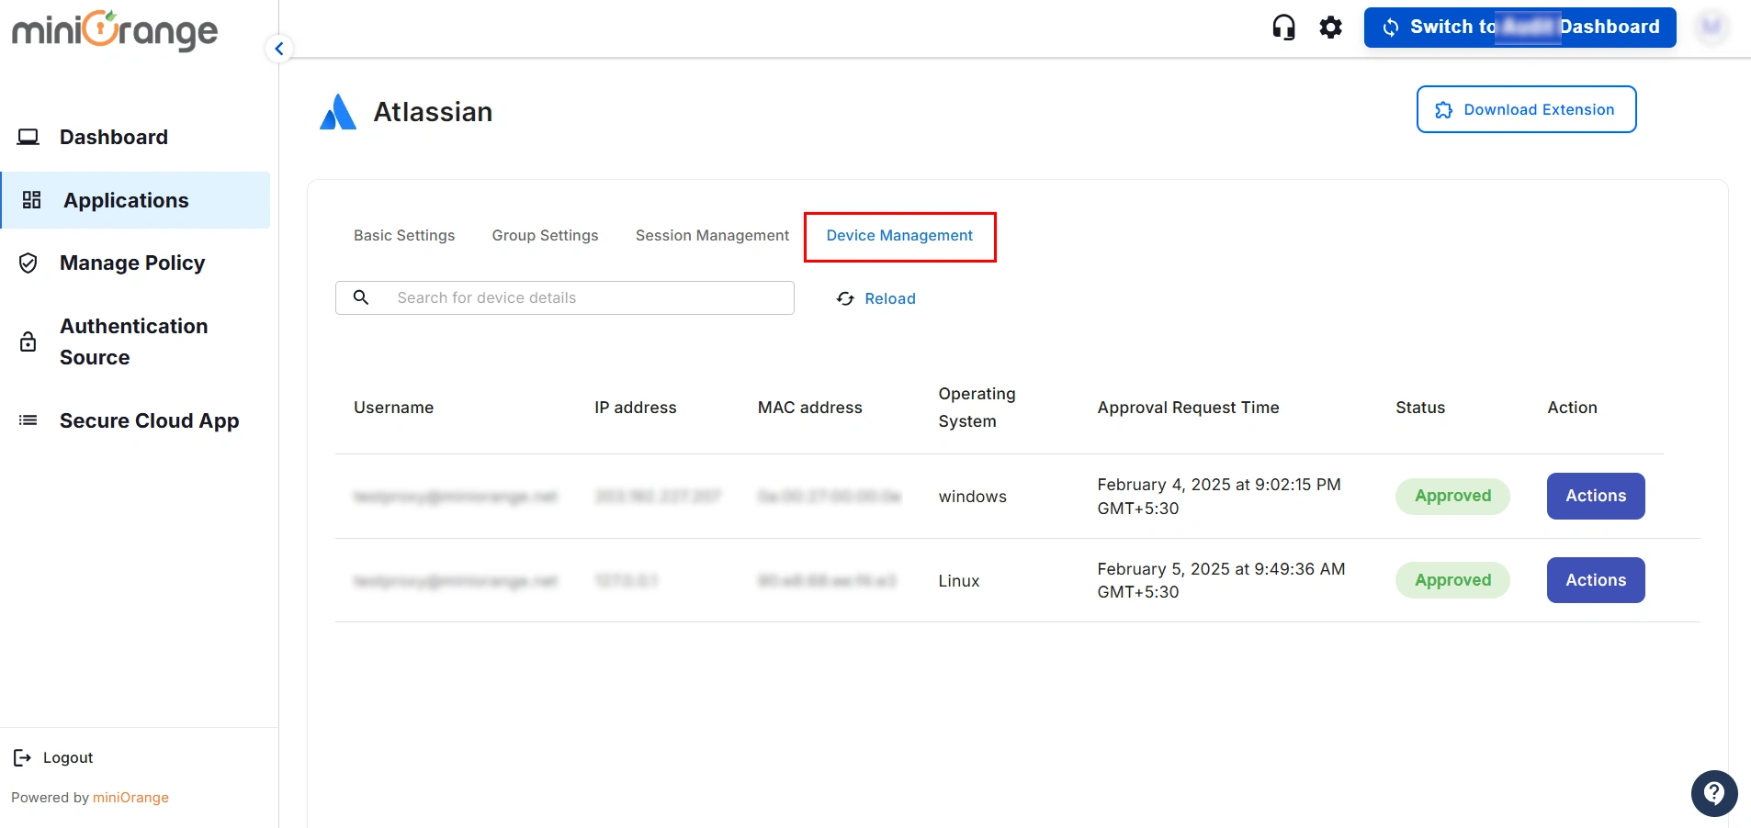Screen dimensions: 1751x828
Task: Select the Device Management tab
Action: click(x=899, y=236)
